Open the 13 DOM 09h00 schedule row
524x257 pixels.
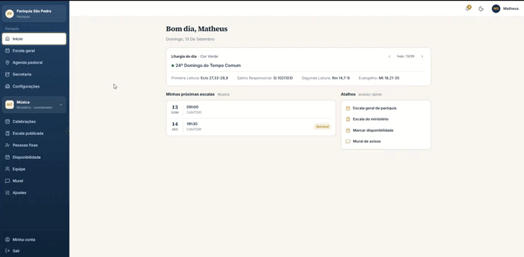(251, 109)
